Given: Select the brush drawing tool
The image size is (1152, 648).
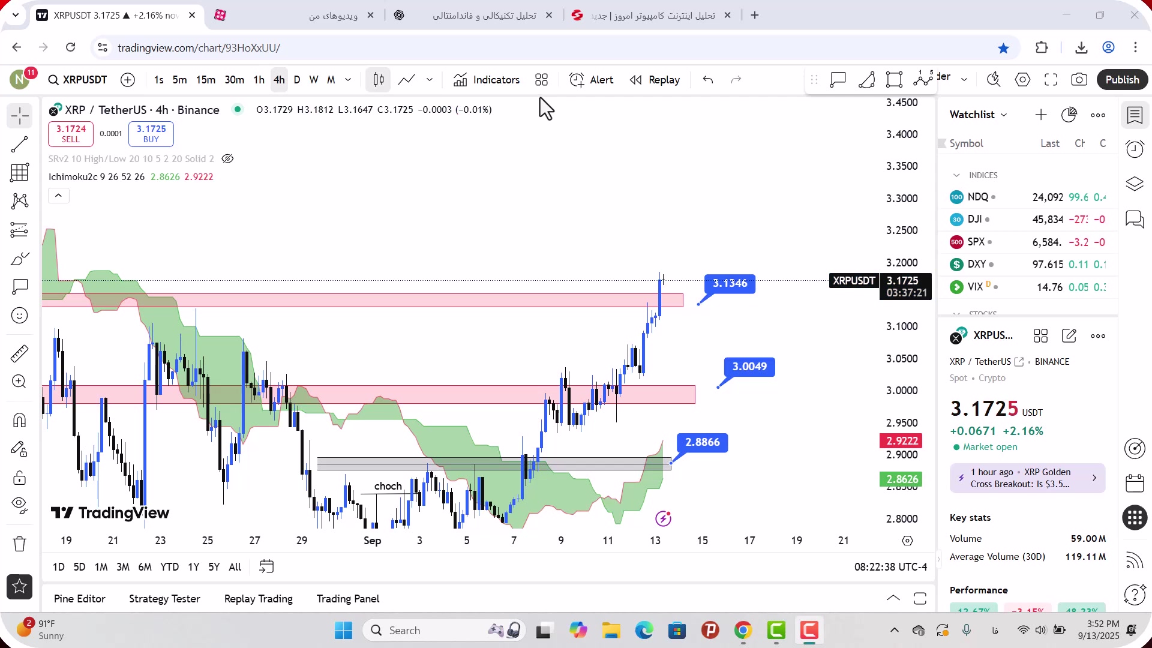Looking at the screenshot, I should 20,259.
